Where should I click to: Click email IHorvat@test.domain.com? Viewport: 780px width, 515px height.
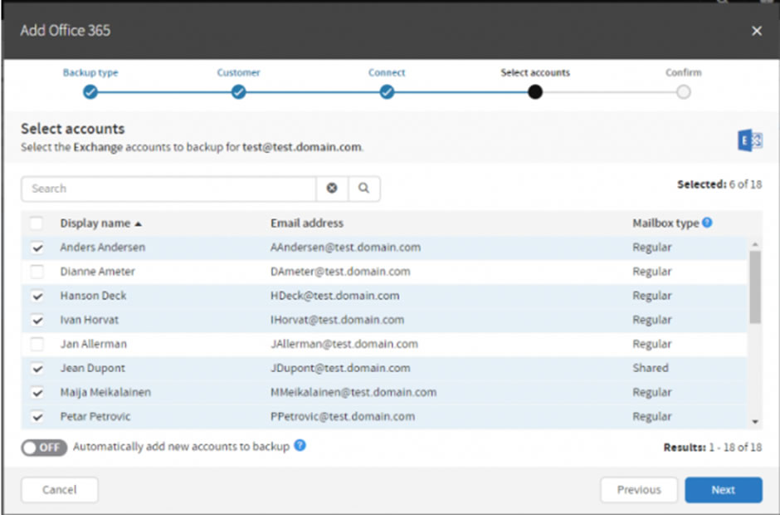click(337, 320)
